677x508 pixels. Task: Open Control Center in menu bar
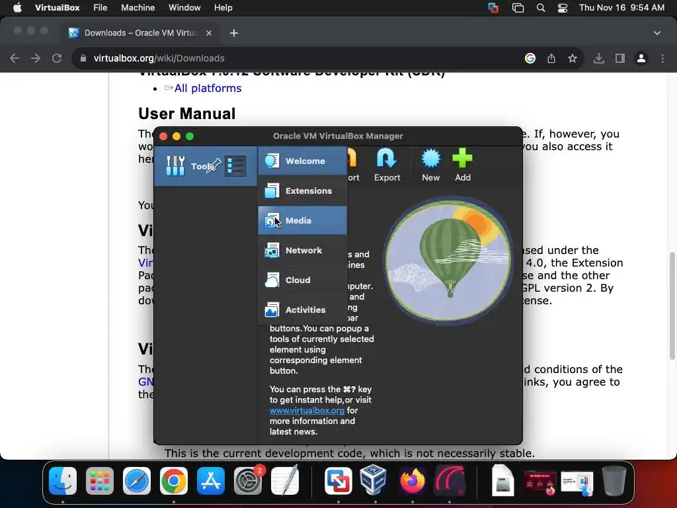point(563,8)
